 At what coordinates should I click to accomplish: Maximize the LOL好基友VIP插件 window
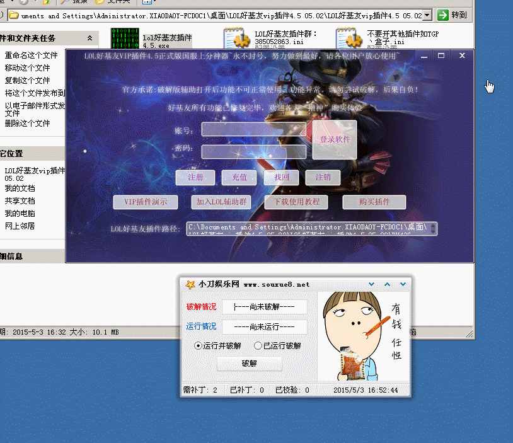point(441,55)
